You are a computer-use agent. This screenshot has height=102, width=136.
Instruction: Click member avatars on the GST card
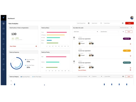(x=91, y=55)
